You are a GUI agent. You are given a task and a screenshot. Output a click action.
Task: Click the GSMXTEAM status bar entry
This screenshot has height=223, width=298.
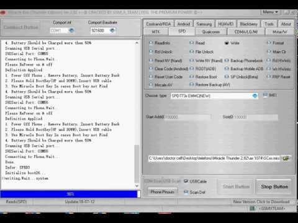pyautogui.click(x=272, y=209)
